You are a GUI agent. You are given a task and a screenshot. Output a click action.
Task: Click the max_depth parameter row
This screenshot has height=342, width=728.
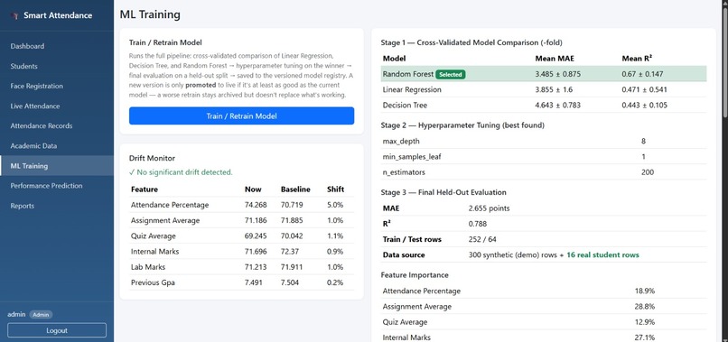[544, 141]
